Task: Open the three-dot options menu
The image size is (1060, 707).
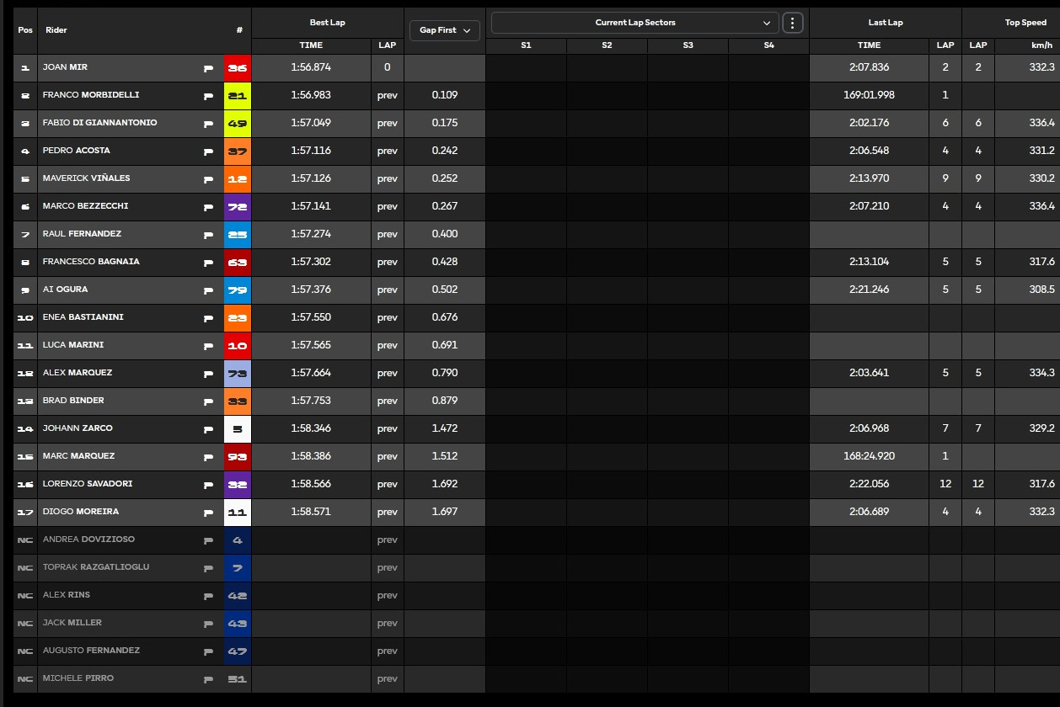Action: tap(792, 23)
